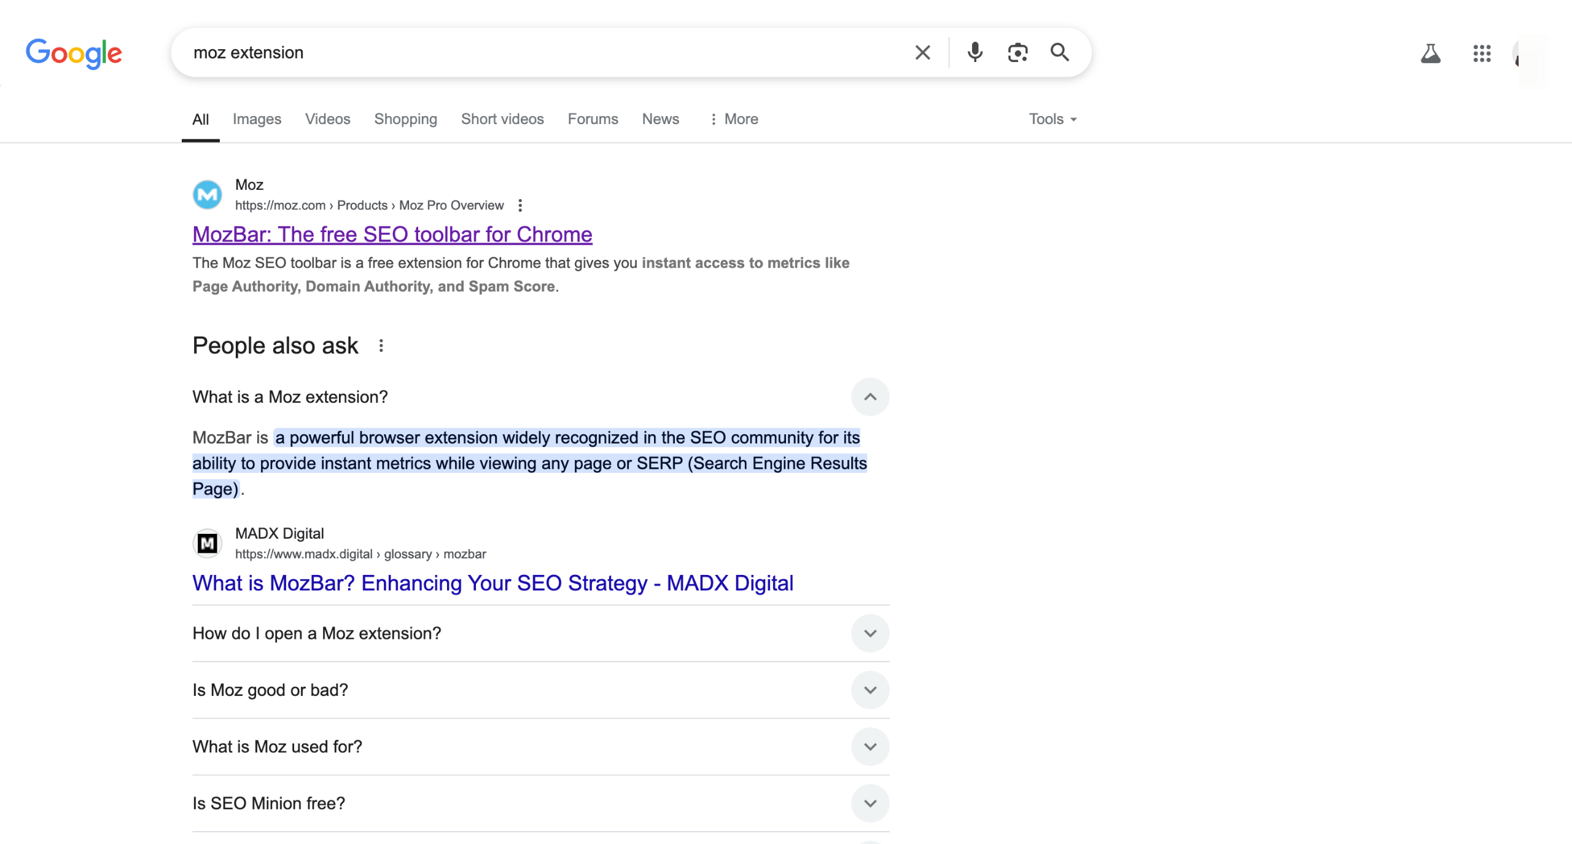
Task: Expand 'Is SEO Minion free?' question
Action: (x=870, y=803)
